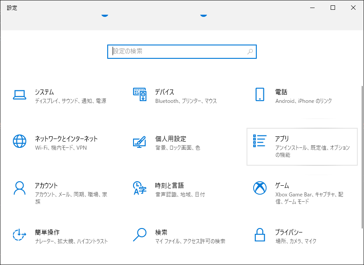Image resolution: width=364 pixels, height=265 pixels.
Task: Open the 個人用設定 heading text
Action: (x=170, y=139)
